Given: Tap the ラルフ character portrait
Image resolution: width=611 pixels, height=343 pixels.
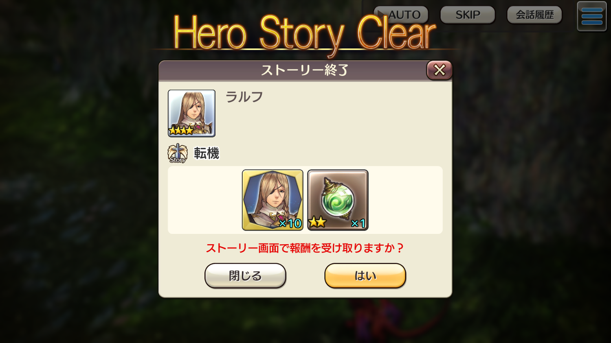Looking at the screenshot, I should pos(191,113).
